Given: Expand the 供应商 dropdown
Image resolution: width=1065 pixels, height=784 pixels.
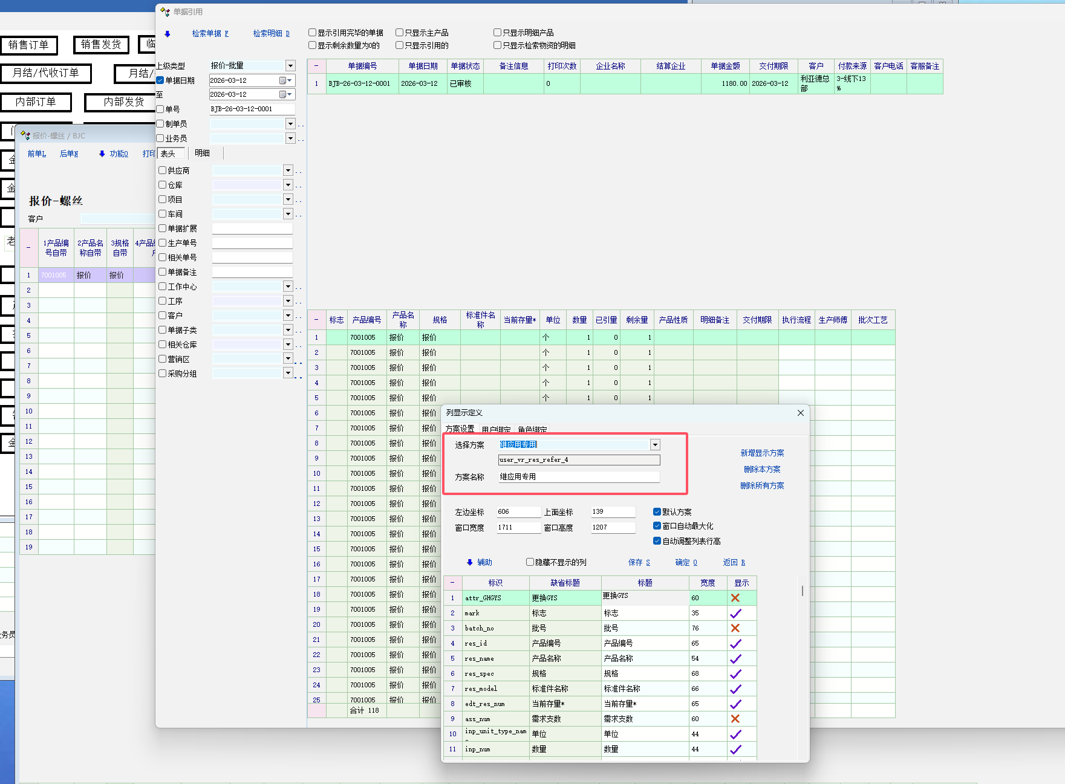Looking at the screenshot, I should point(288,170).
